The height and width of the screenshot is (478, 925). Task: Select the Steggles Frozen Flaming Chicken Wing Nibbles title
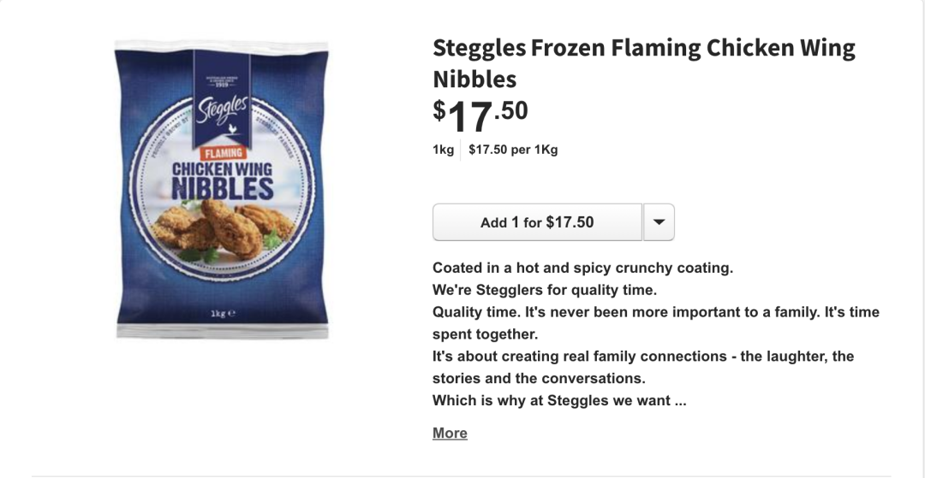pyautogui.click(x=643, y=63)
